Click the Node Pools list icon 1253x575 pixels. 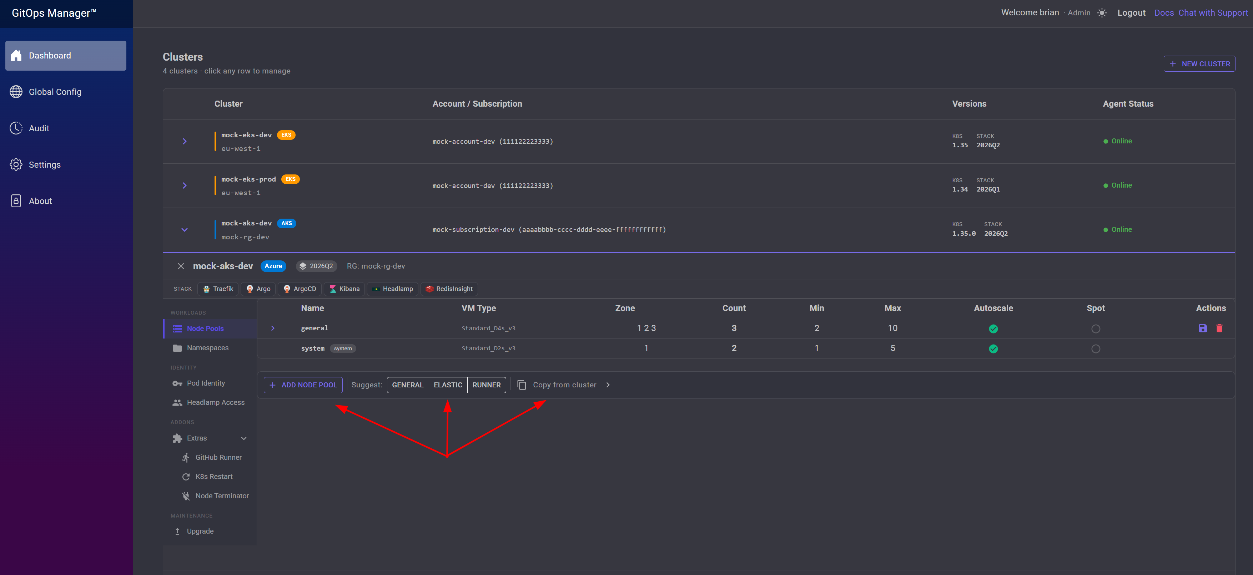point(177,329)
